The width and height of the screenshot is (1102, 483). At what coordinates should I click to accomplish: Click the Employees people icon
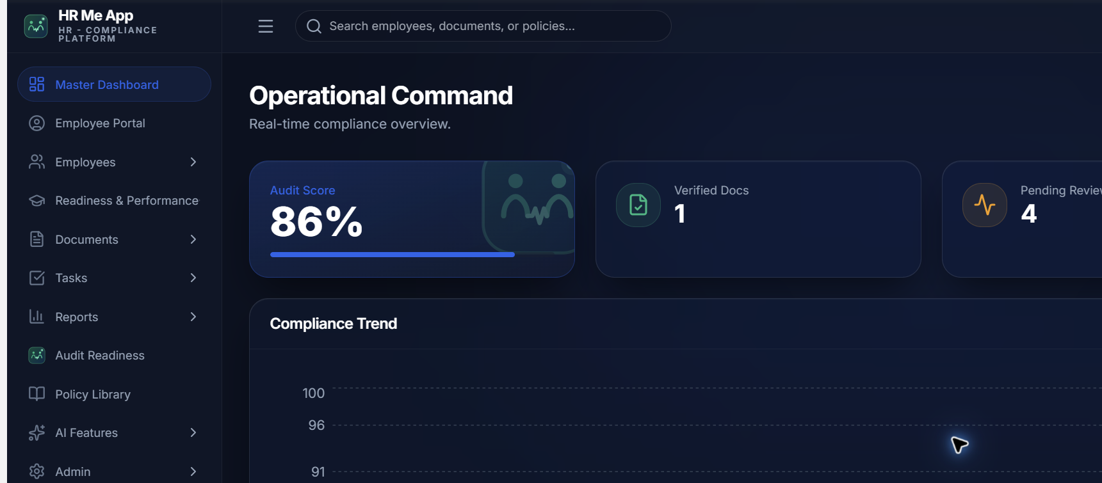(37, 162)
